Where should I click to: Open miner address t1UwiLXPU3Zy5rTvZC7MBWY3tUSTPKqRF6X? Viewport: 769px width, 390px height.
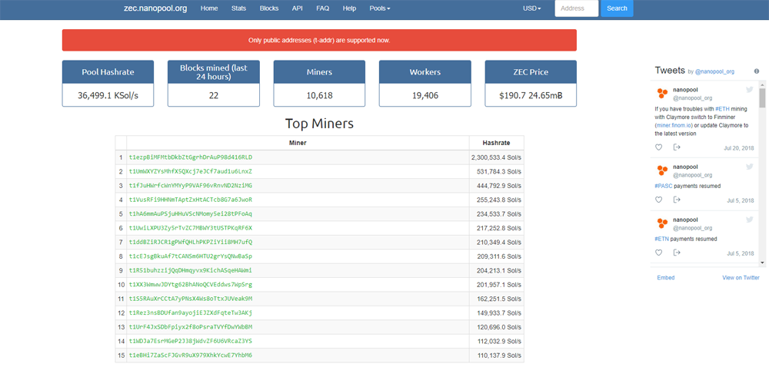tap(190, 228)
